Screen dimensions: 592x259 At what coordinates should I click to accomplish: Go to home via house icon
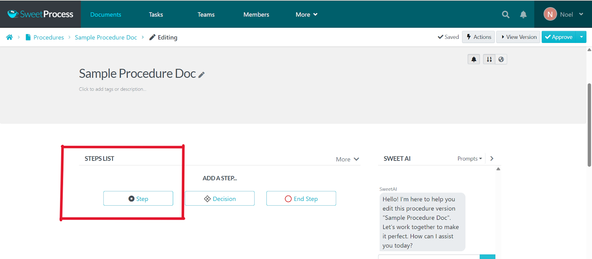point(10,37)
